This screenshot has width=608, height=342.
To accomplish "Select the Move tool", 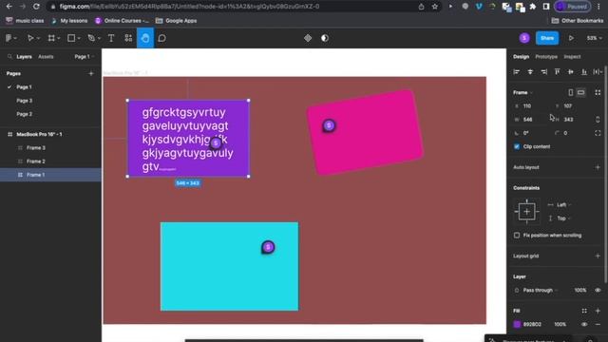I will point(29,38).
